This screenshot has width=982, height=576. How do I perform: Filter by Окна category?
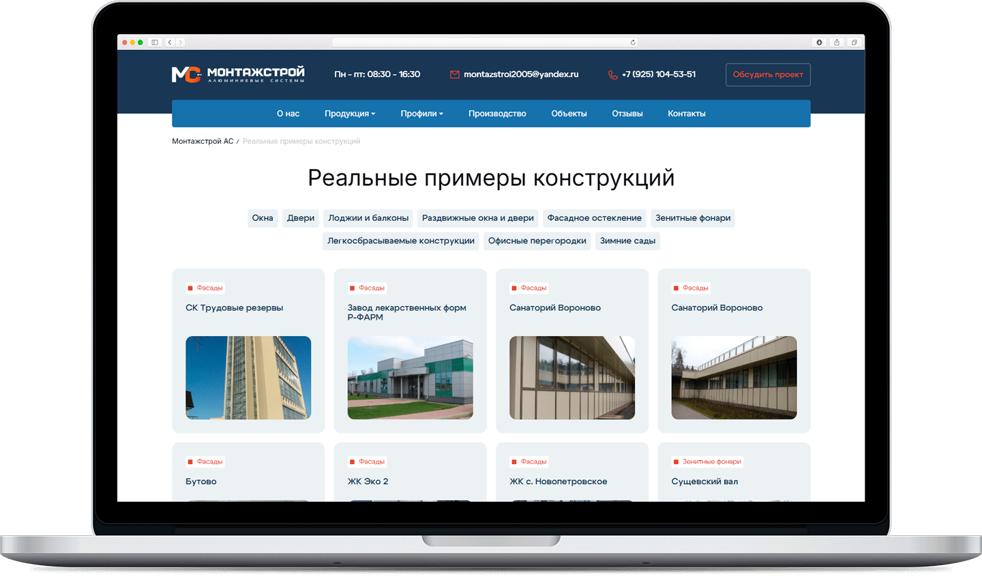[x=263, y=218]
